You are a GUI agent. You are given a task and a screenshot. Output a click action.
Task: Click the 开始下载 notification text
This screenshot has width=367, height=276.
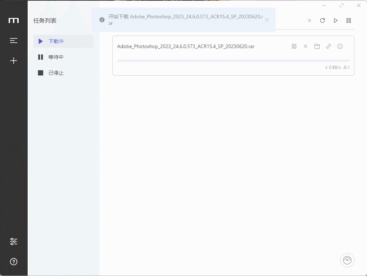[186, 20]
